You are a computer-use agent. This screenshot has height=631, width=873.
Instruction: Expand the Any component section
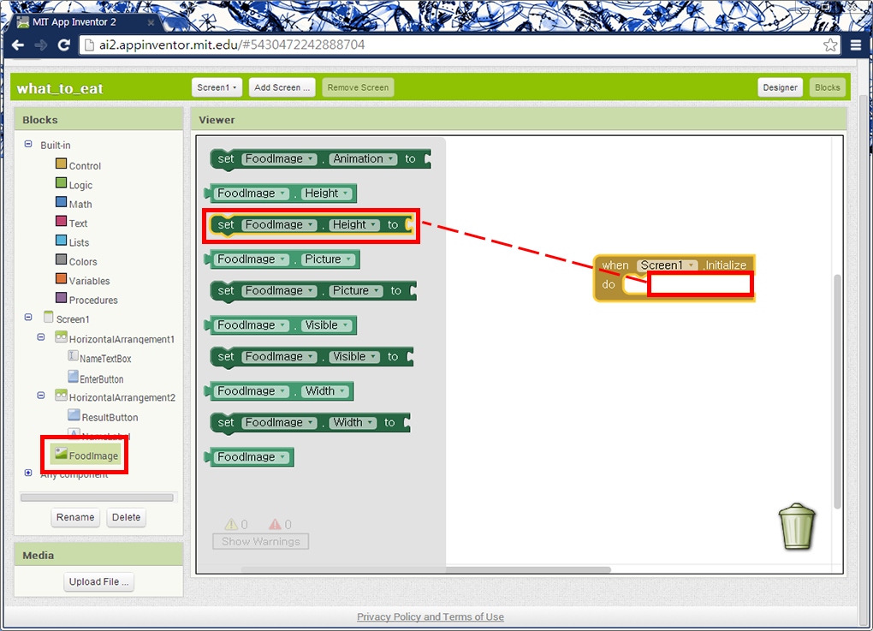click(28, 473)
